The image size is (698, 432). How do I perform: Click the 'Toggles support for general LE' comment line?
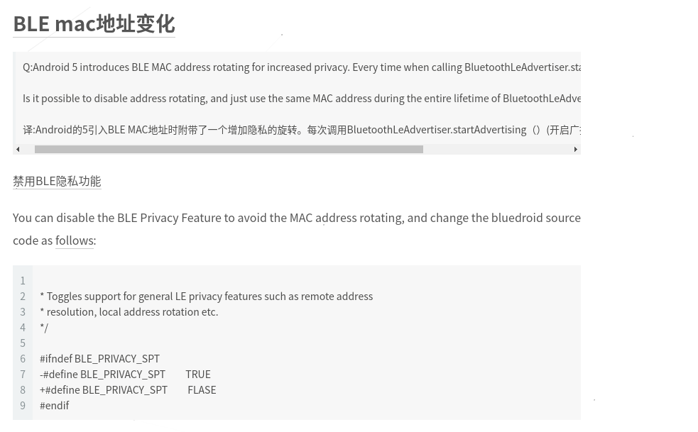pos(207,297)
